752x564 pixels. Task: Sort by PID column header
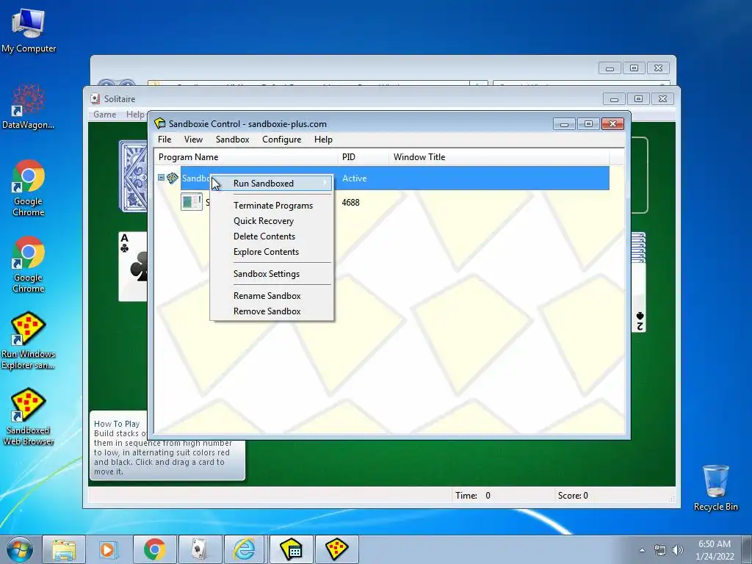[x=364, y=157]
